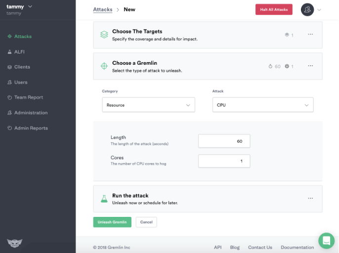This screenshot has width=339, height=253.
Task: Click the Admin Reports clock icon
Action: pos(9,128)
